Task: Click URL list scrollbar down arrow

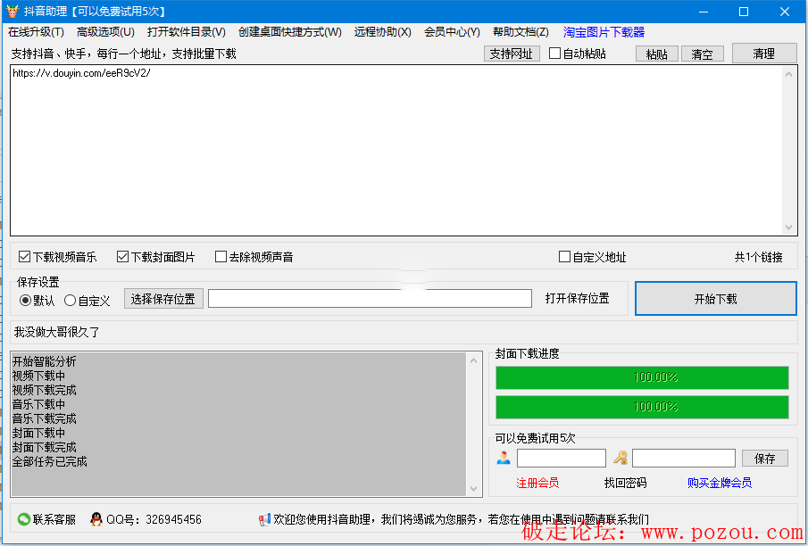Action: [x=789, y=227]
